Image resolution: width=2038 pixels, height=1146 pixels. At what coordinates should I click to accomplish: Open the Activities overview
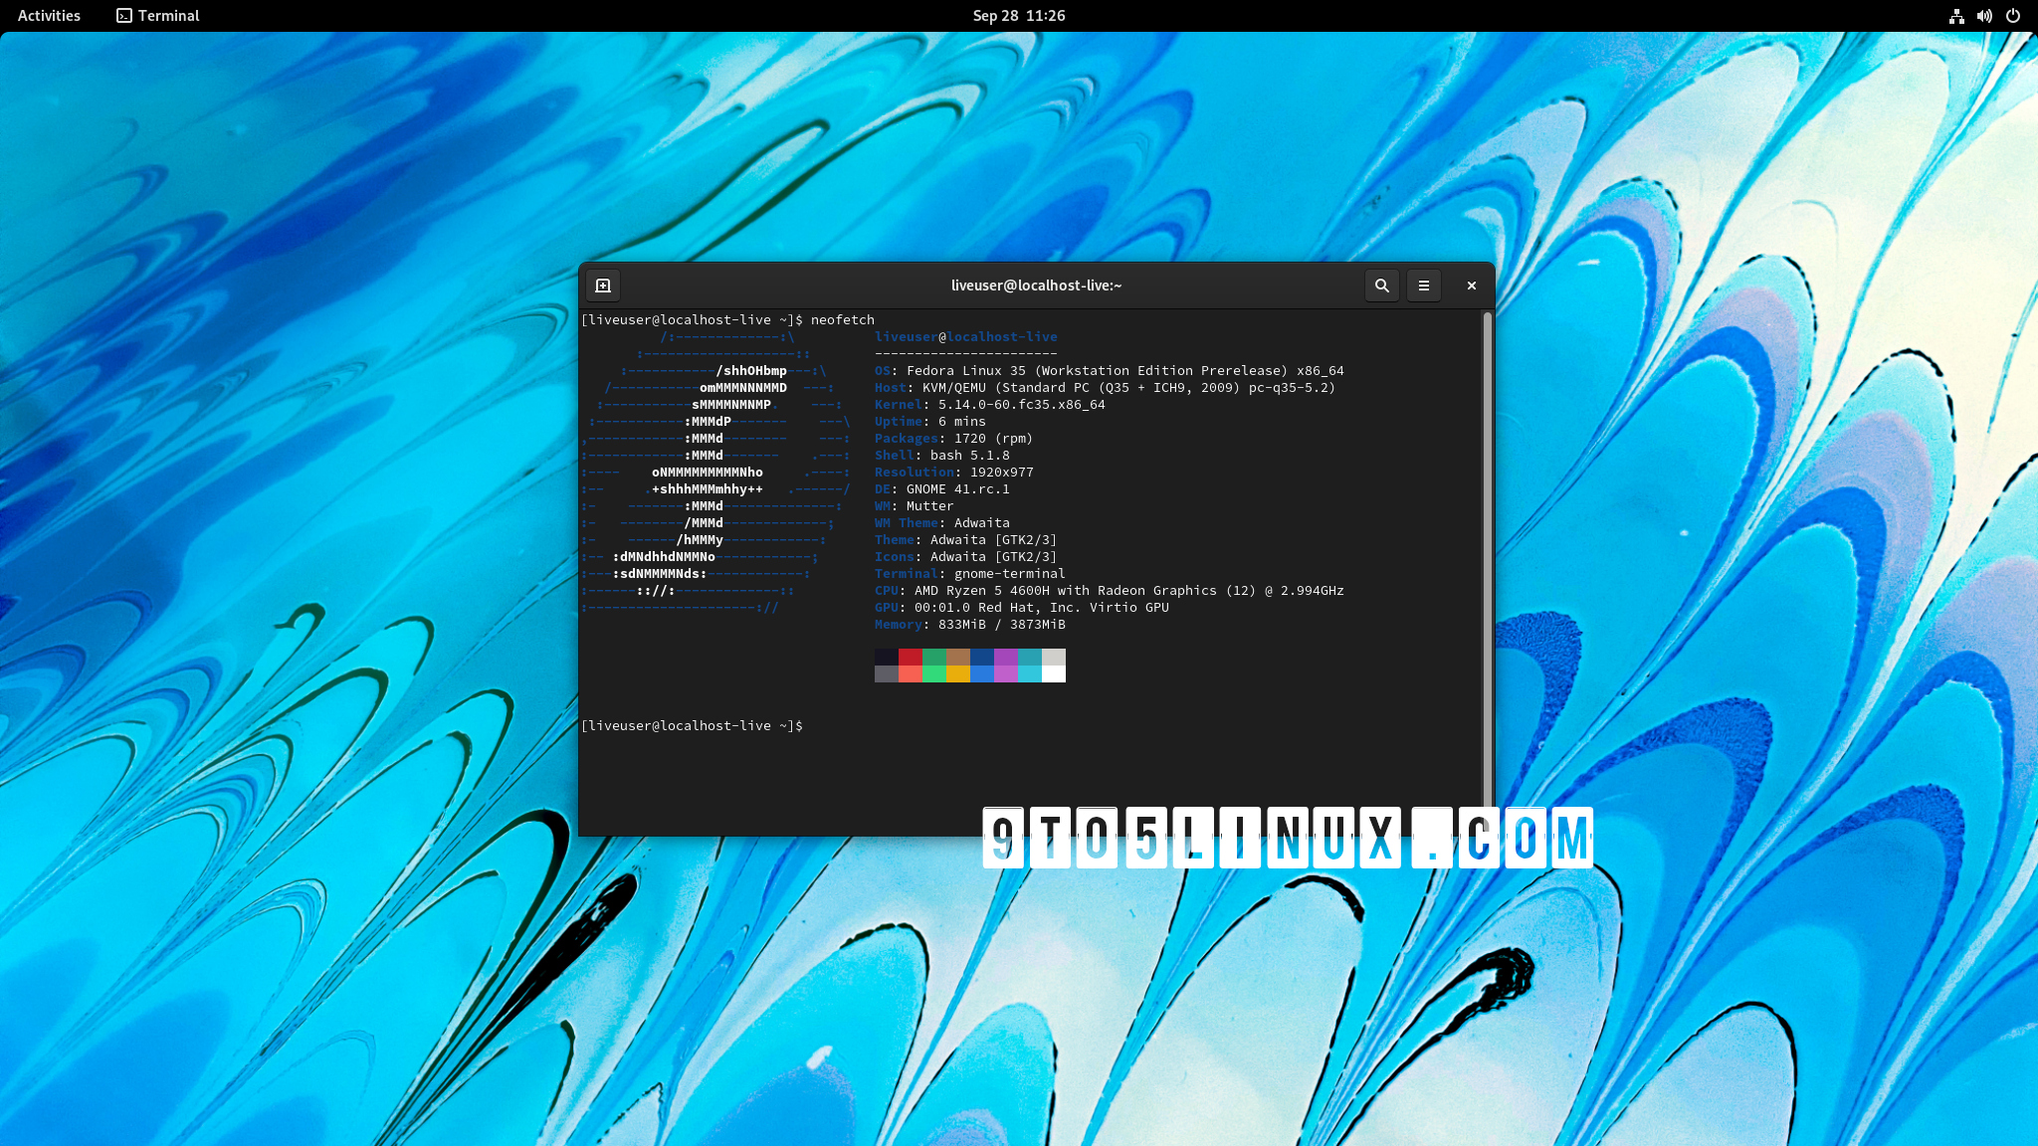(49, 16)
